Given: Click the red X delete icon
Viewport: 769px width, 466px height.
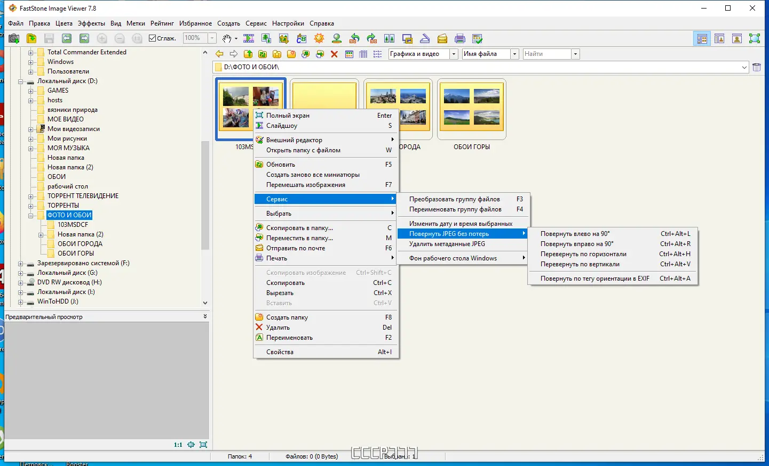Looking at the screenshot, I should click(x=334, y=54).
